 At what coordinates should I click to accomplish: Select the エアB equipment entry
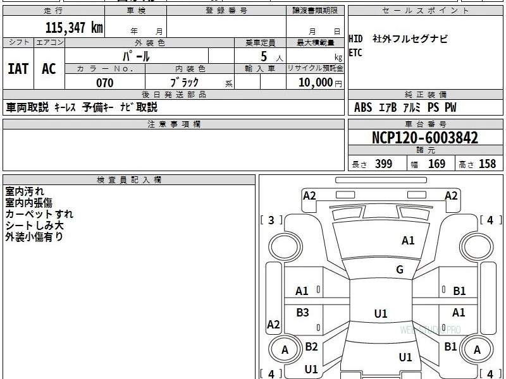[388, 107]
